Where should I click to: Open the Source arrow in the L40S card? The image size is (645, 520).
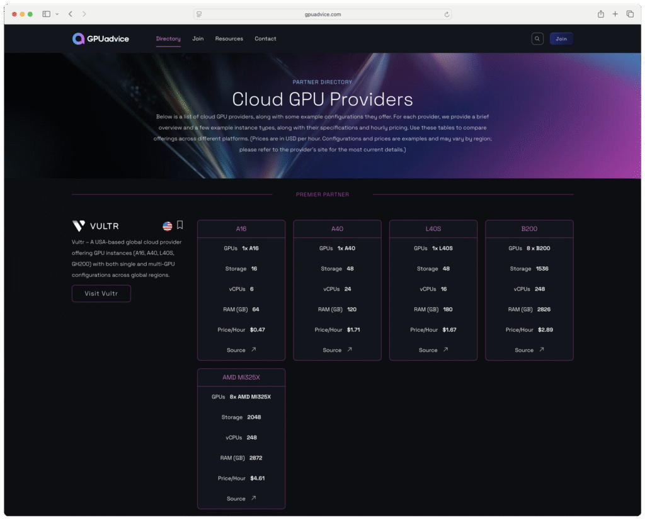tap(445, 349)
